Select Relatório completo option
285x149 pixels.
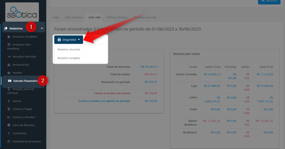coord(69,58)
